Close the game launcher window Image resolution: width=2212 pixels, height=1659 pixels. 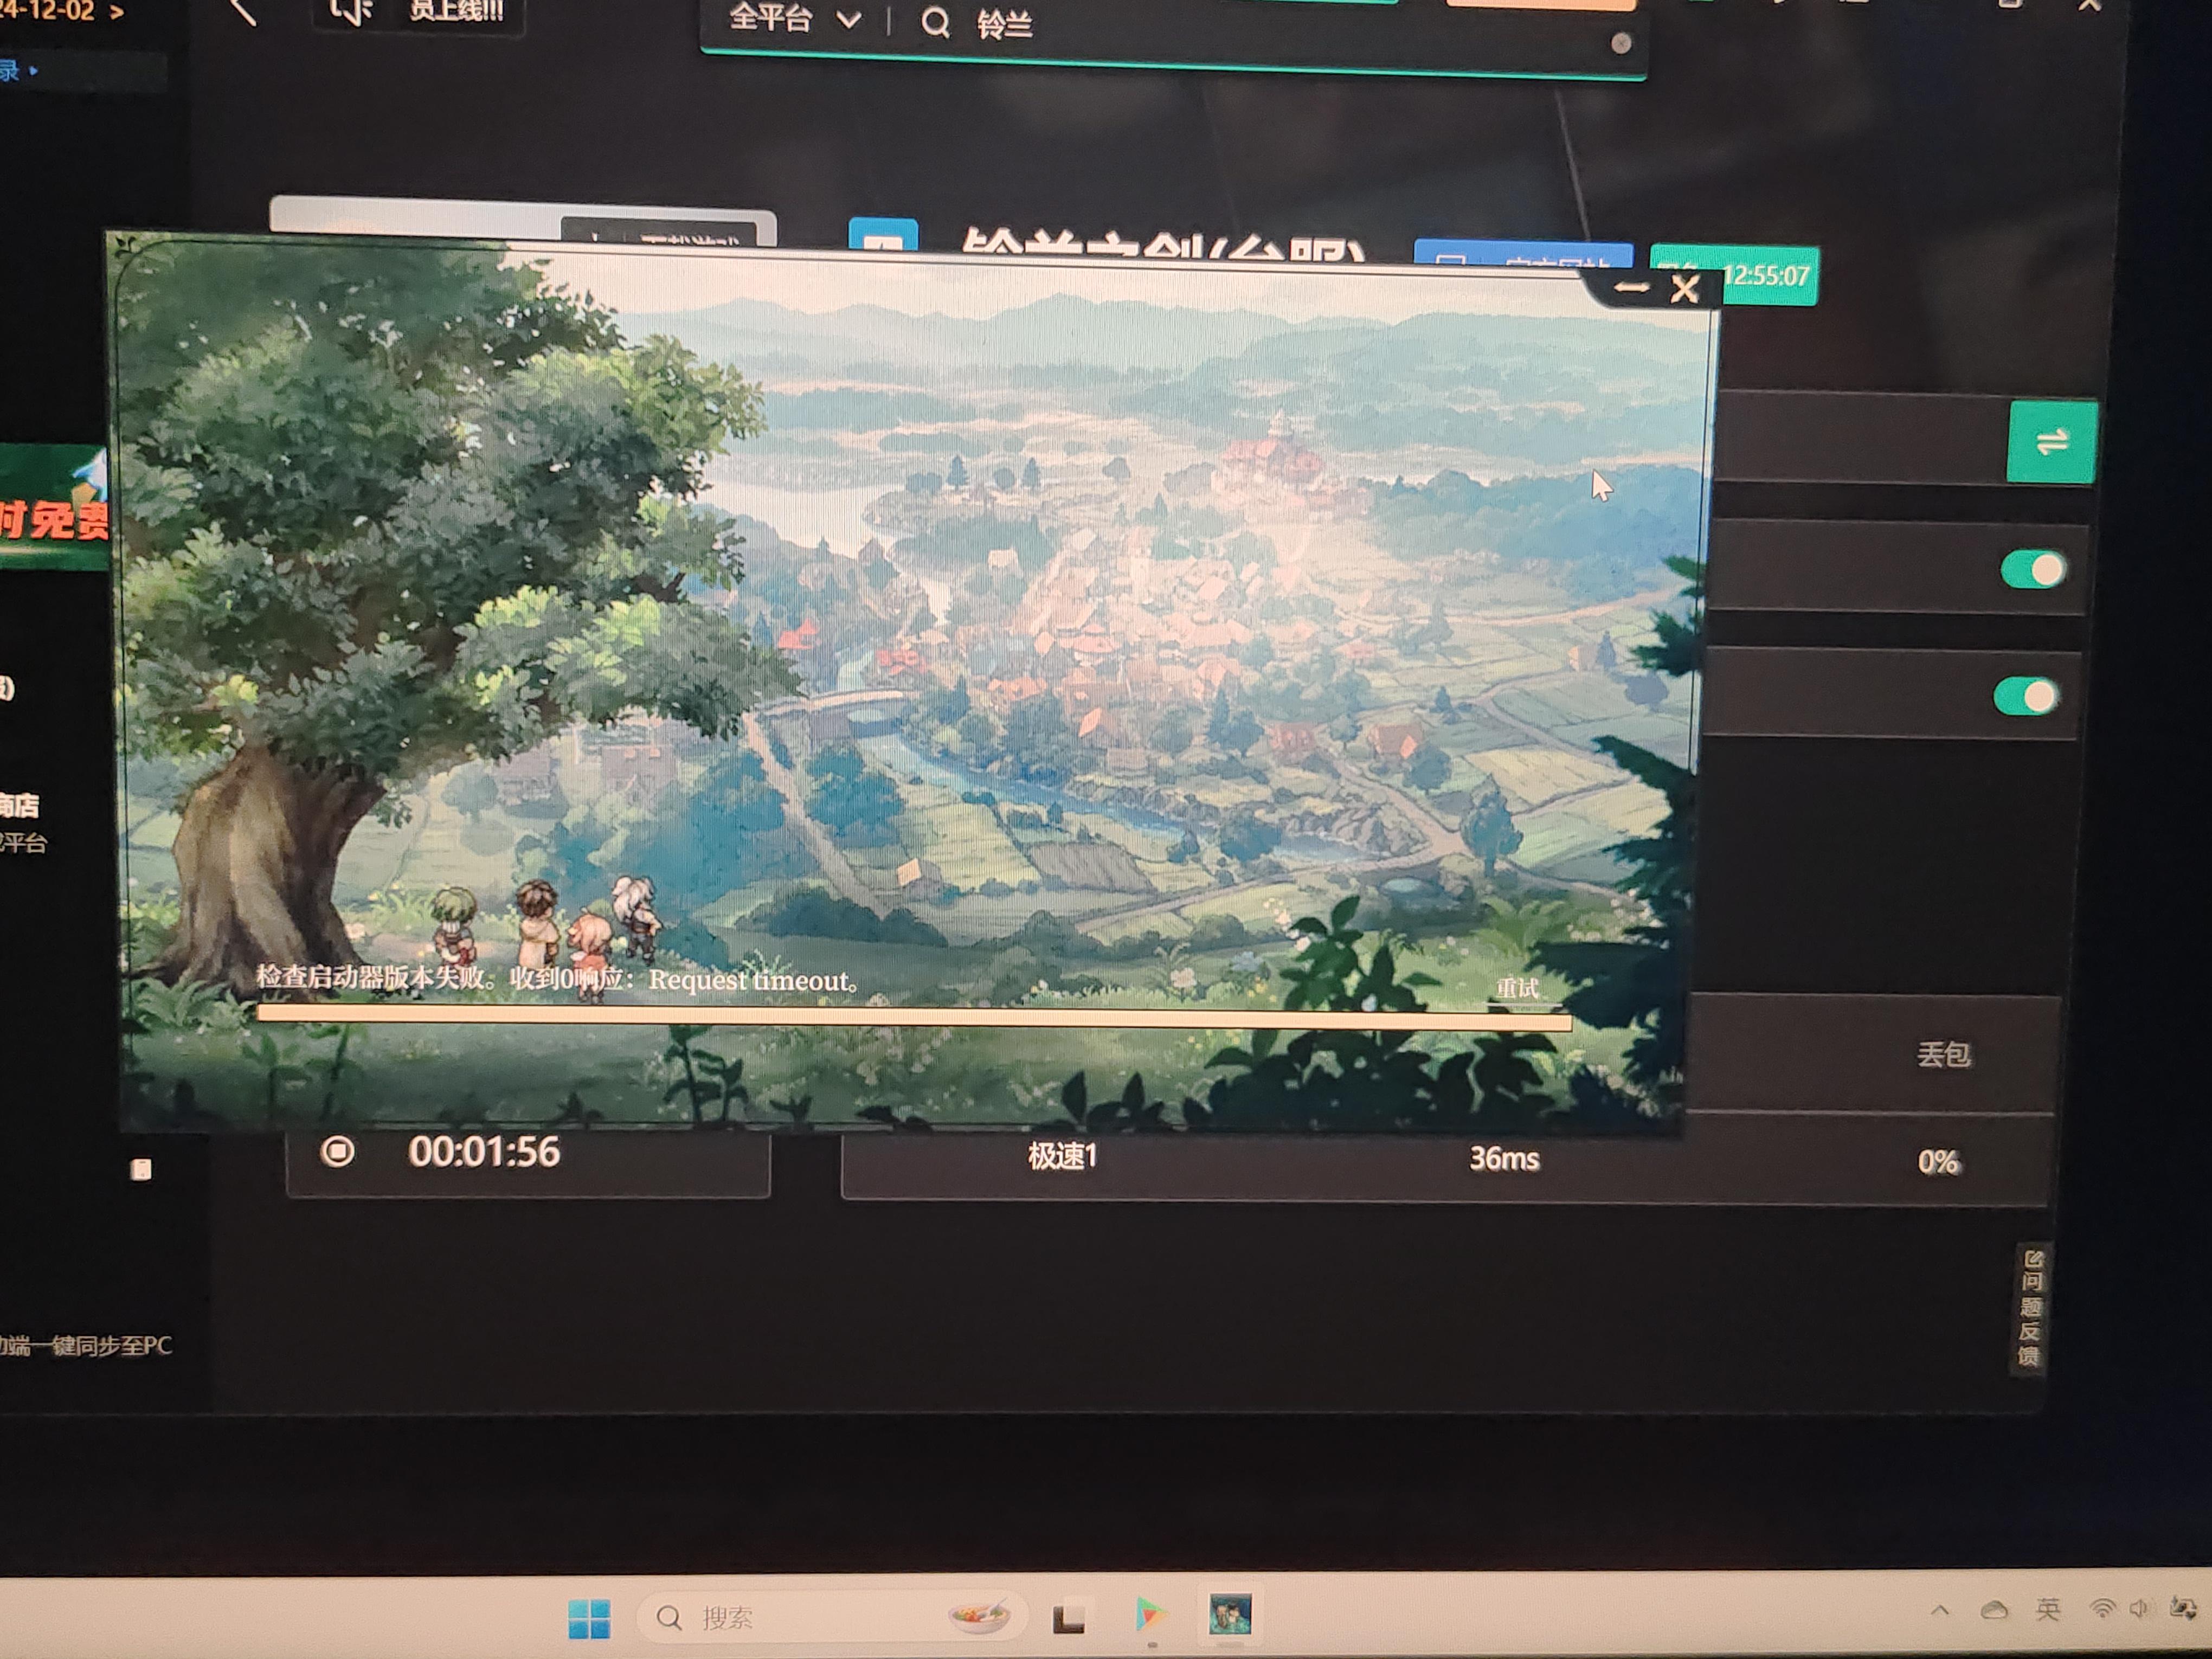(1685, 290)
